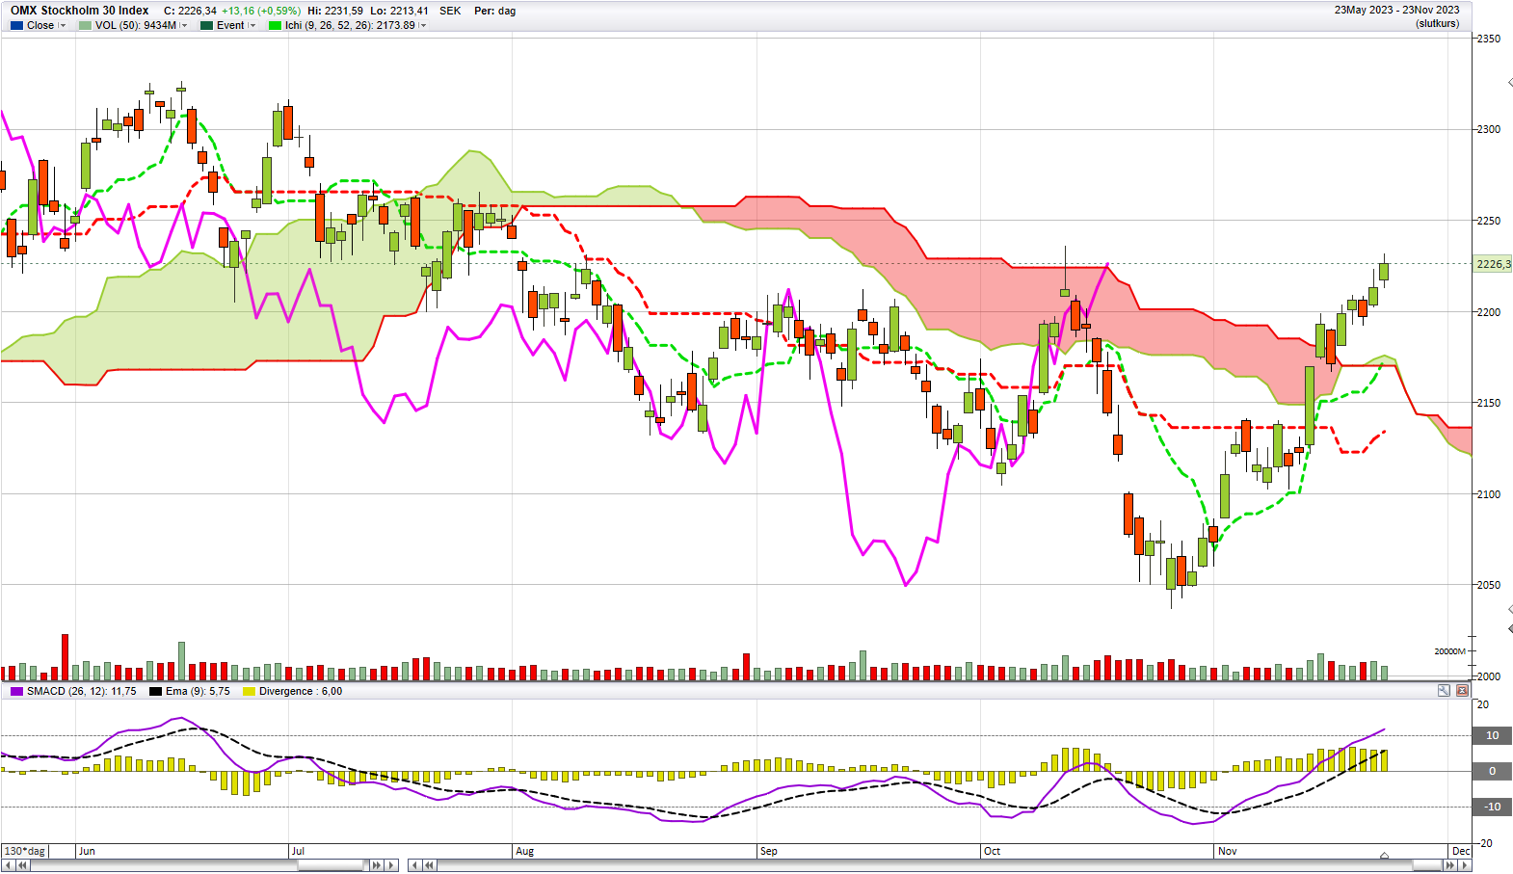1513x874 pixels.
Task: Expand the VOL (50) indicator dropdown
Action: pyautogui.click(x=184, y=26)
